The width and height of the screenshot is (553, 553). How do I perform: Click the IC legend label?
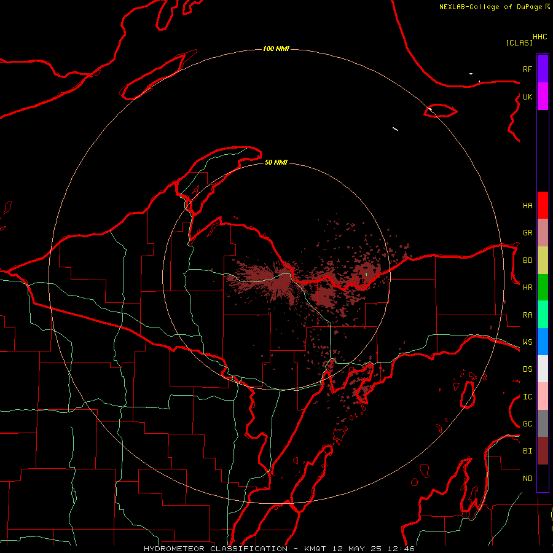(527, 397)
